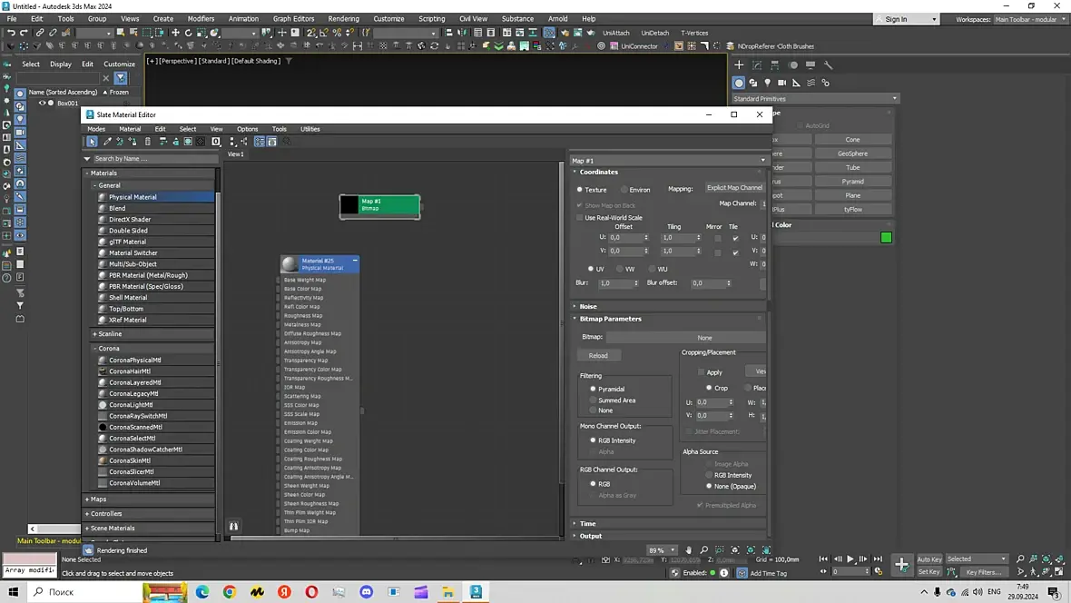The height and width of the screenshot is (603, 1071).
Task: Enable Use Real-World Scale checkbox
Action: point(580,217)
